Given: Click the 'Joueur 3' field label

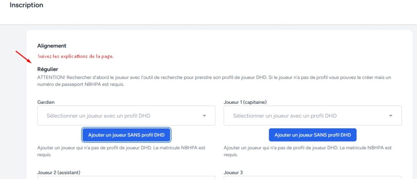Looking at the screenshot, I should coord(233,172).
